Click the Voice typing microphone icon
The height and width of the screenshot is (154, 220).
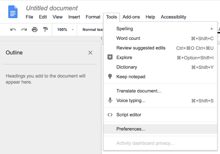(x=110, y=101)
